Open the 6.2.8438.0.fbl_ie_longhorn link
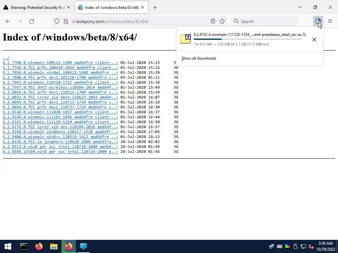This screenshot has height=253, width=338. [60, 142]
